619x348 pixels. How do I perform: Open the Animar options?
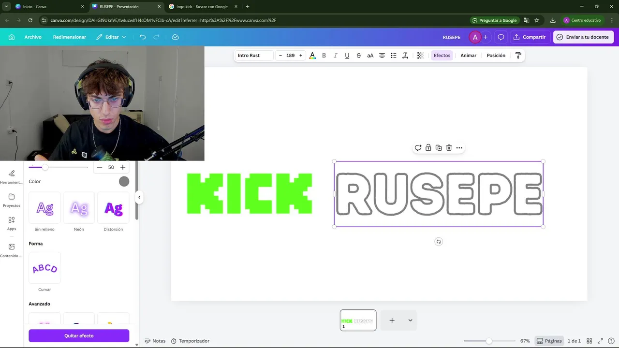point(469,56)
